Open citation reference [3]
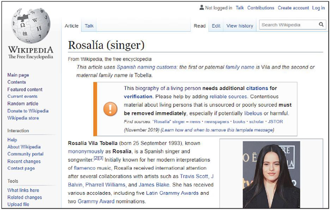Viewport: 330px width, 210px height. pos(101,158)
